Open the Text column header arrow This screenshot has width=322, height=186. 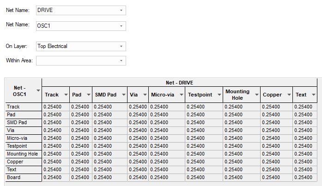coord(313,95)
